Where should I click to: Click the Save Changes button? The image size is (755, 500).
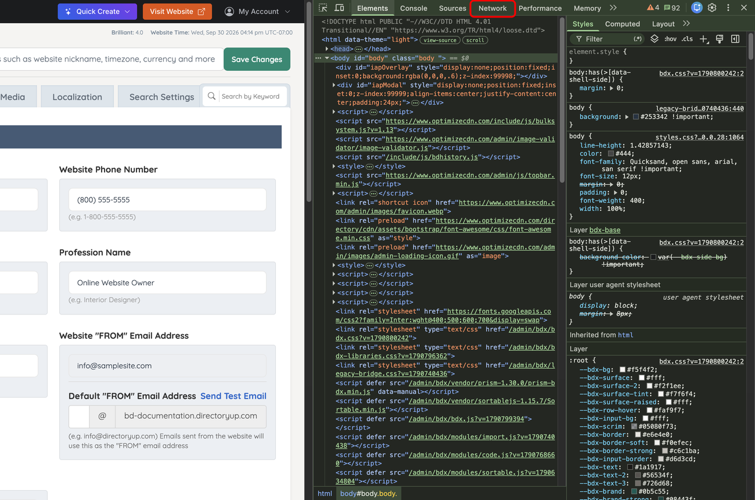pos(257,59)
